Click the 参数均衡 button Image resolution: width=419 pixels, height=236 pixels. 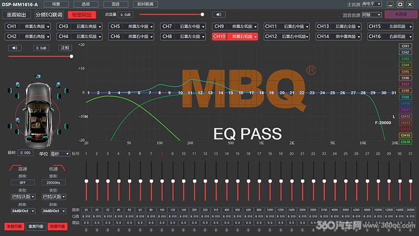tap(14, 227)
